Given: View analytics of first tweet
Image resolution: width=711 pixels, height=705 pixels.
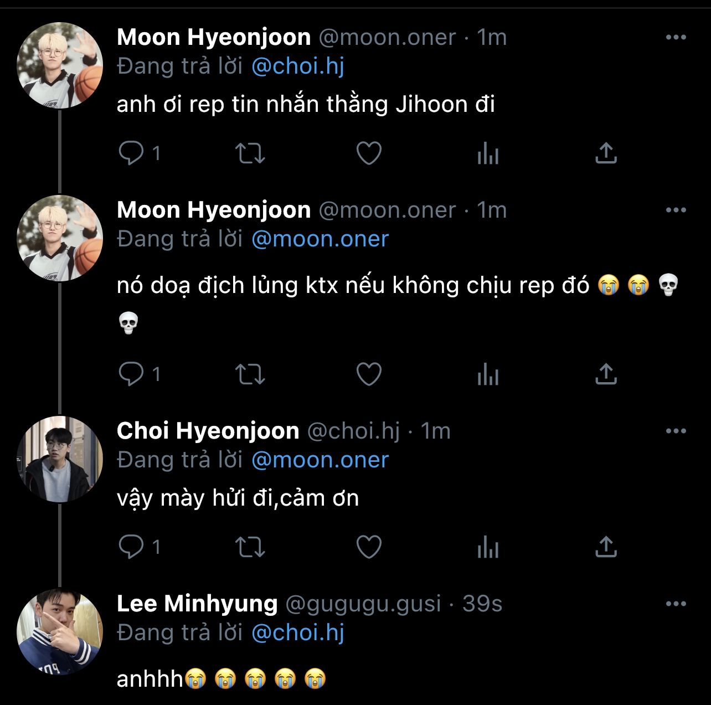Looking at the screenshot, I should point(488,153).
